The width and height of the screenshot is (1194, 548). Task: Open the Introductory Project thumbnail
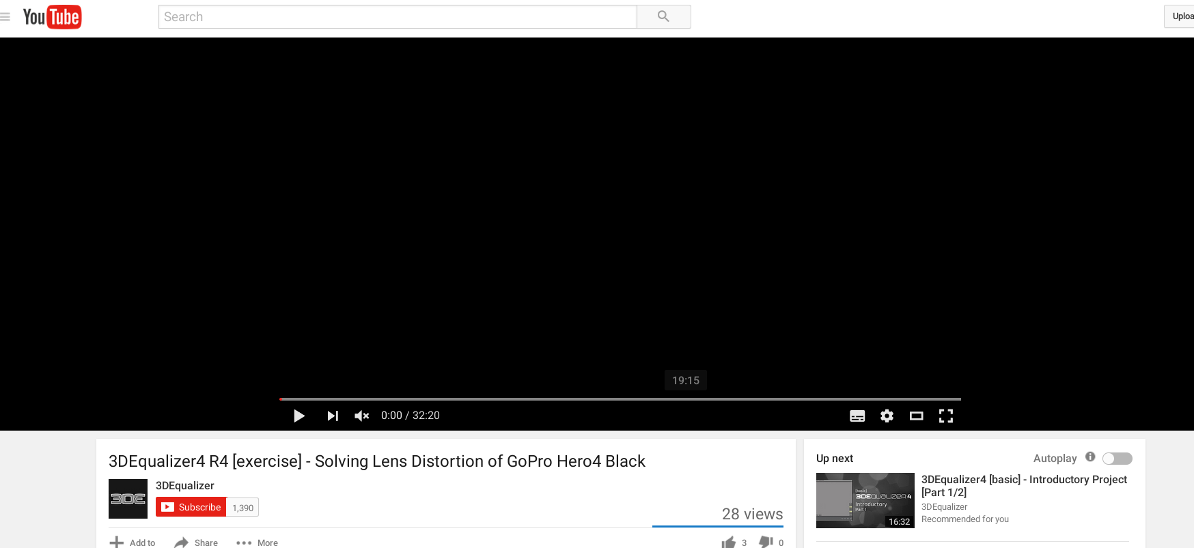pyautogui.click(x=865, y=500)
